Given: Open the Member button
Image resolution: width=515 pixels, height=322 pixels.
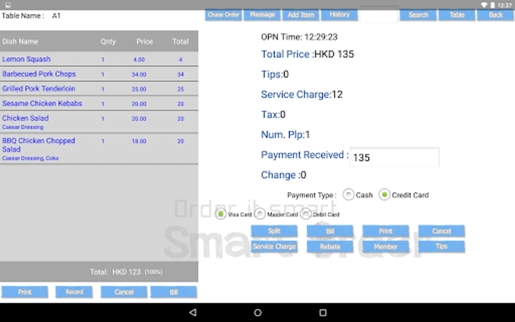Looking at the screenshot, I should pyautogui.click(x=386, y=247).
